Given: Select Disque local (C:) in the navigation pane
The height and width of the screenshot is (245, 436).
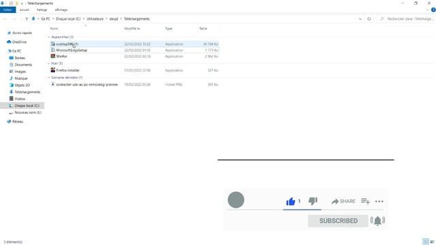Looking at the screenshot, I should tap(27, 105).
